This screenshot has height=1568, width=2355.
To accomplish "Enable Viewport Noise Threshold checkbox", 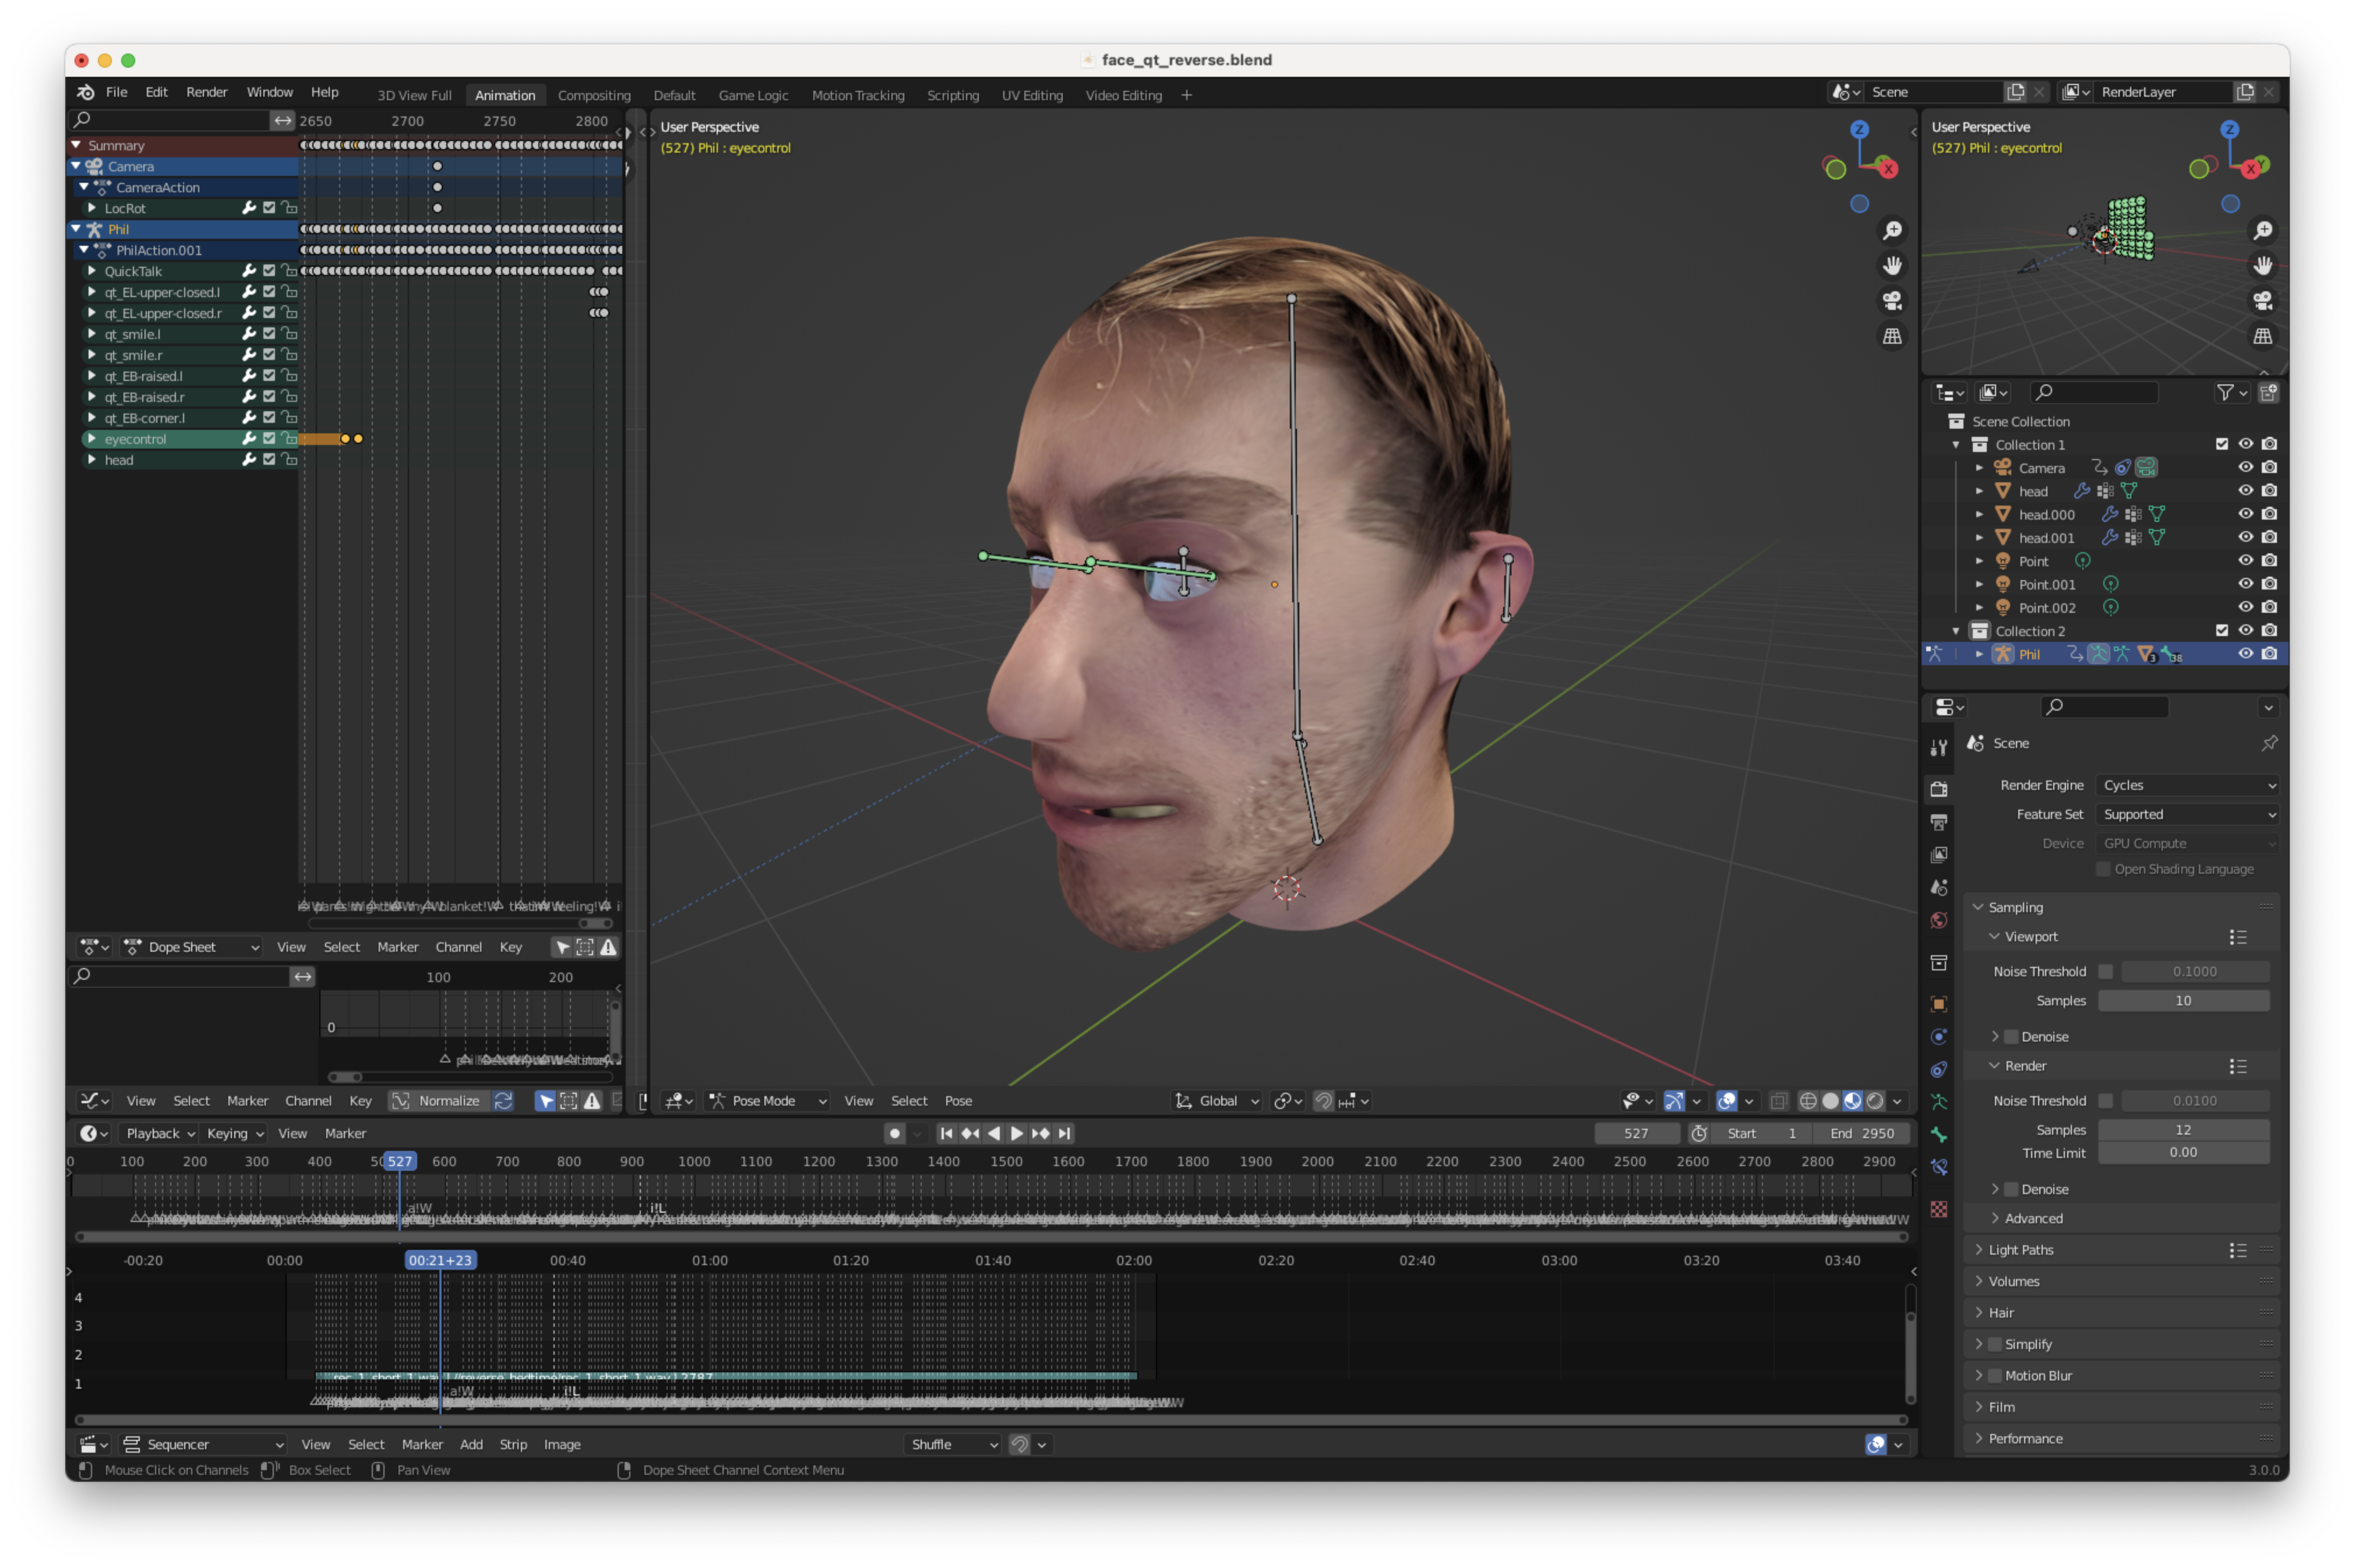I will point(2105,971).
